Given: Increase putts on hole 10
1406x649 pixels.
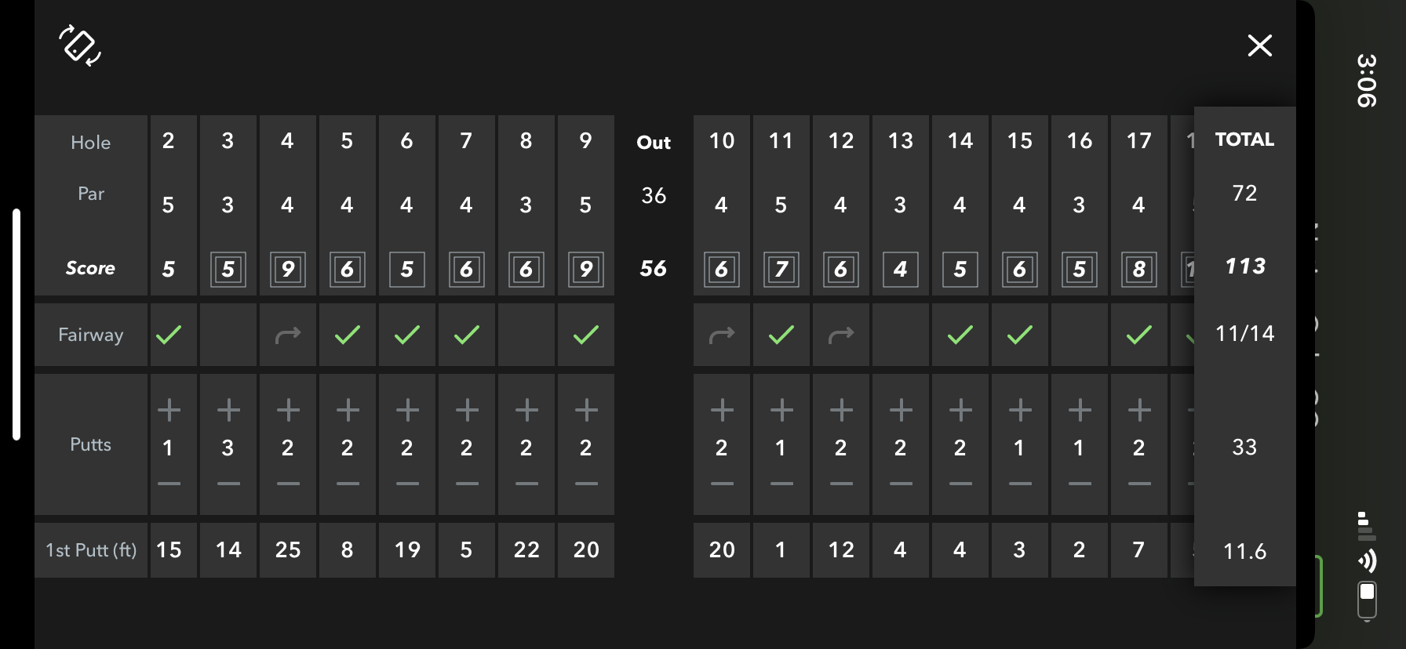Looking at the screenshot, I should (x=722, y=409).
